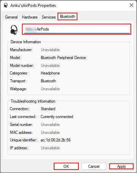Click the Currently connected status text
Screen dimensions: 137x173
tap(57, 117)
